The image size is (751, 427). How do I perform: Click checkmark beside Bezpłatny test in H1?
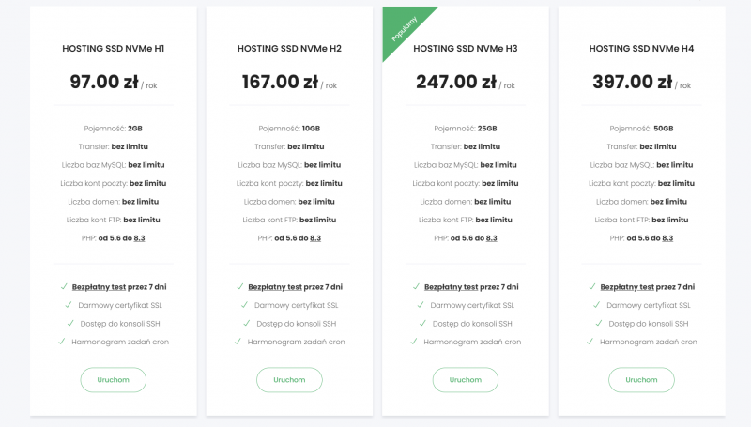pyautogui.click(x=64, y=287)
